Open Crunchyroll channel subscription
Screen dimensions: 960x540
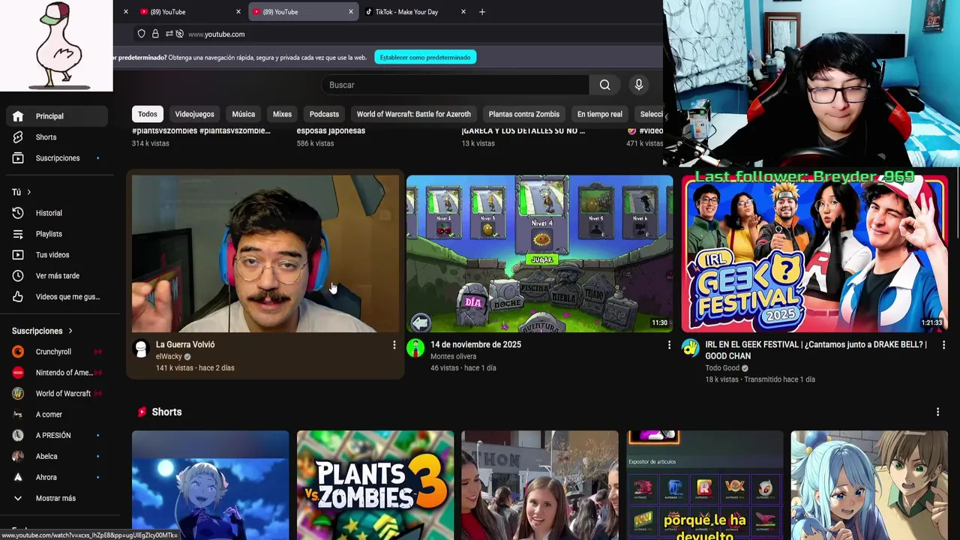(57, 352)
